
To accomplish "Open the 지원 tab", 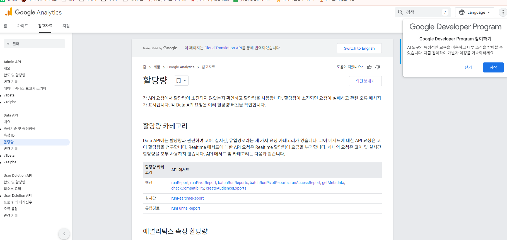I will click(66, 26).
